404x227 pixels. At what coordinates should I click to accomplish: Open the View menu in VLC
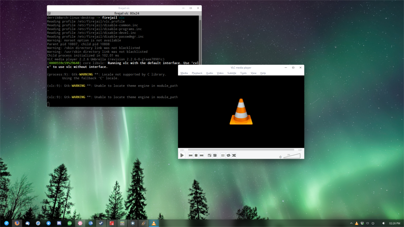(254, 73)
